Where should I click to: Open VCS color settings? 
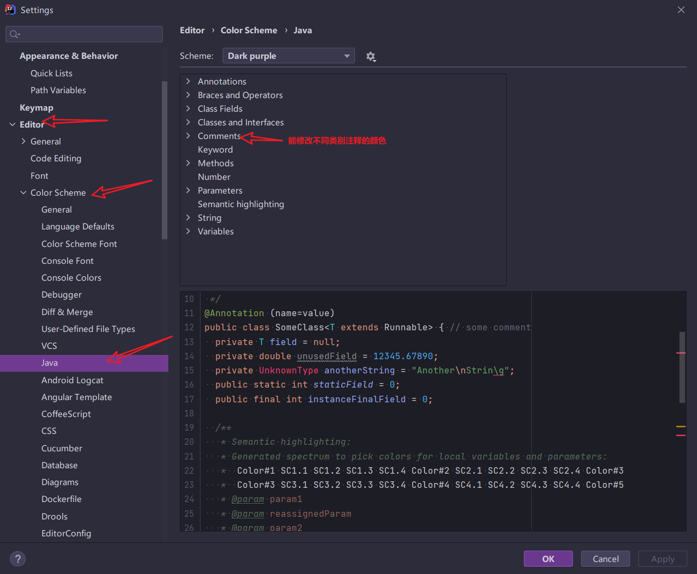click(49, 346)
